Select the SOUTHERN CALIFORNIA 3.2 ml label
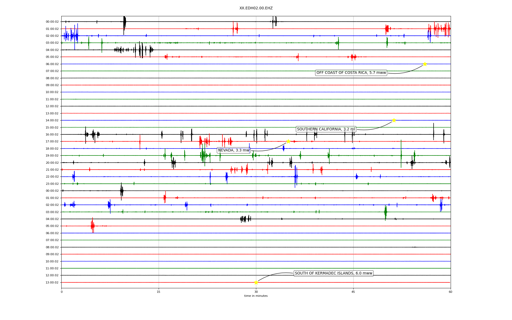This screenshot has height=320, width=512. click(x=326, y=129)
